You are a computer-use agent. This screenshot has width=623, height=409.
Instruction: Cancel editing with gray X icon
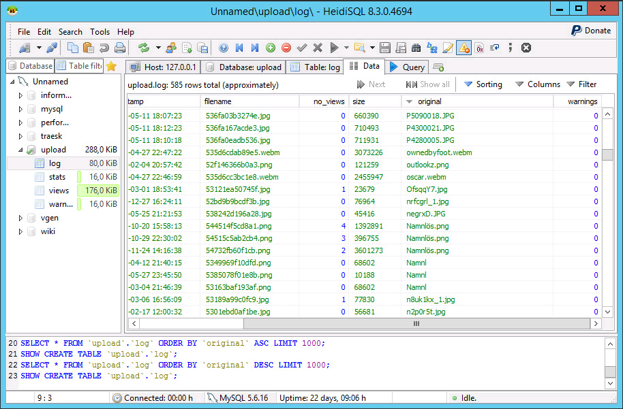point(318,48)
